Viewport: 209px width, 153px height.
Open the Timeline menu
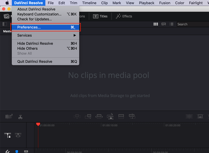pos(89,3)
